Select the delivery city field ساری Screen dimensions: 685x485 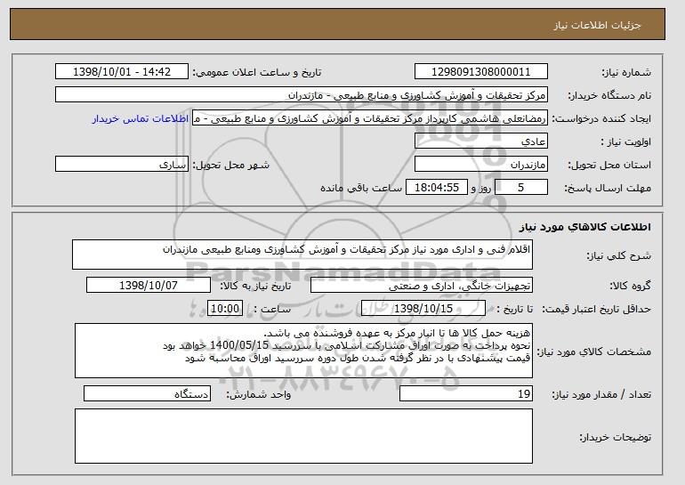point(122,165)
